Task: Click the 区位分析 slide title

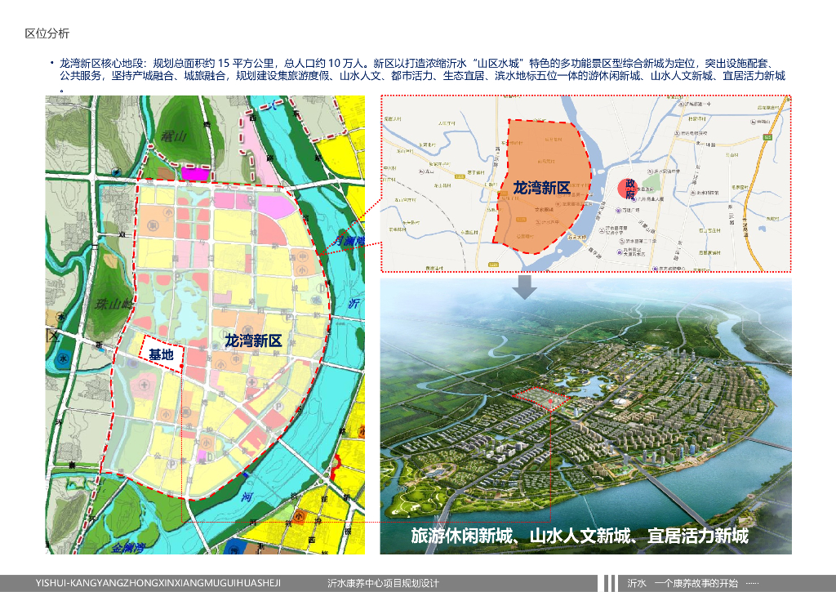Action: (x=47, y=33)
